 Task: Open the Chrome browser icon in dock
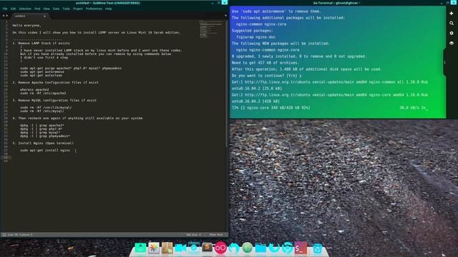[x=288, y=248]
